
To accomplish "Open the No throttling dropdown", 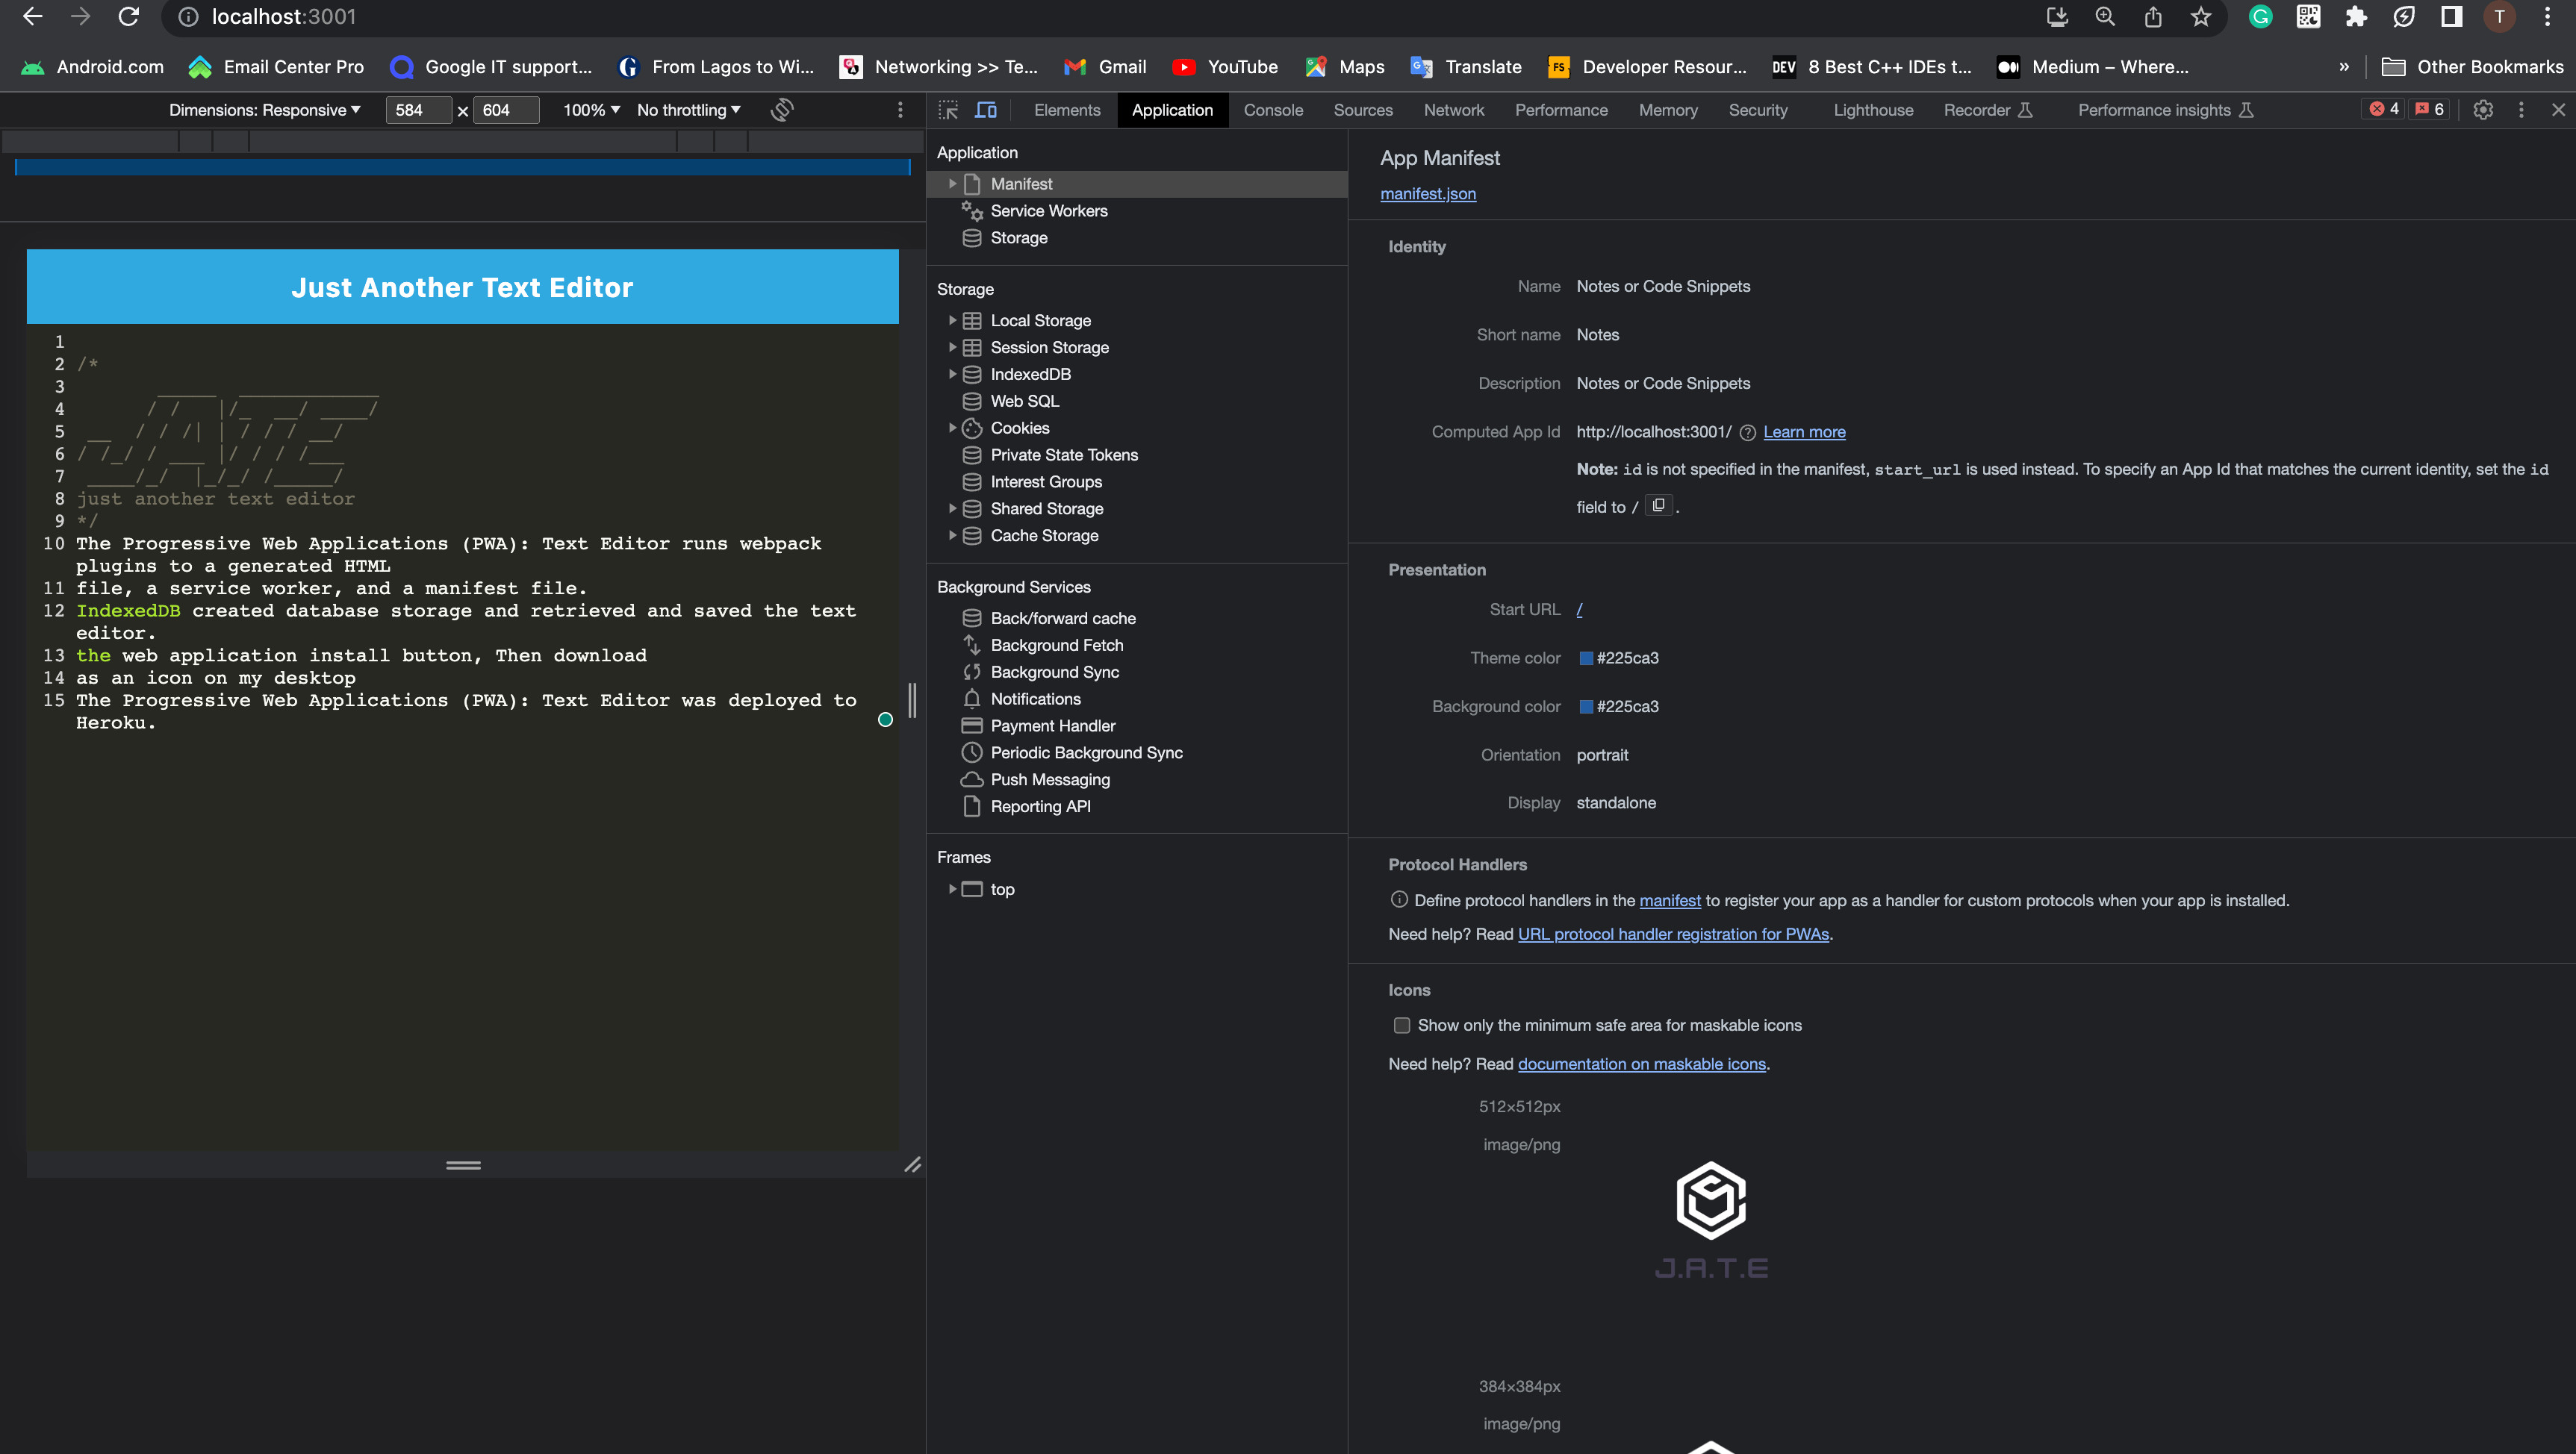I will (x=688, y=110).
